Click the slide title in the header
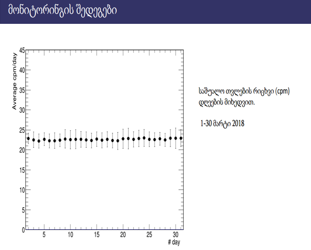The height and width of the screenshot is (250, 311). tap(62, 11)
